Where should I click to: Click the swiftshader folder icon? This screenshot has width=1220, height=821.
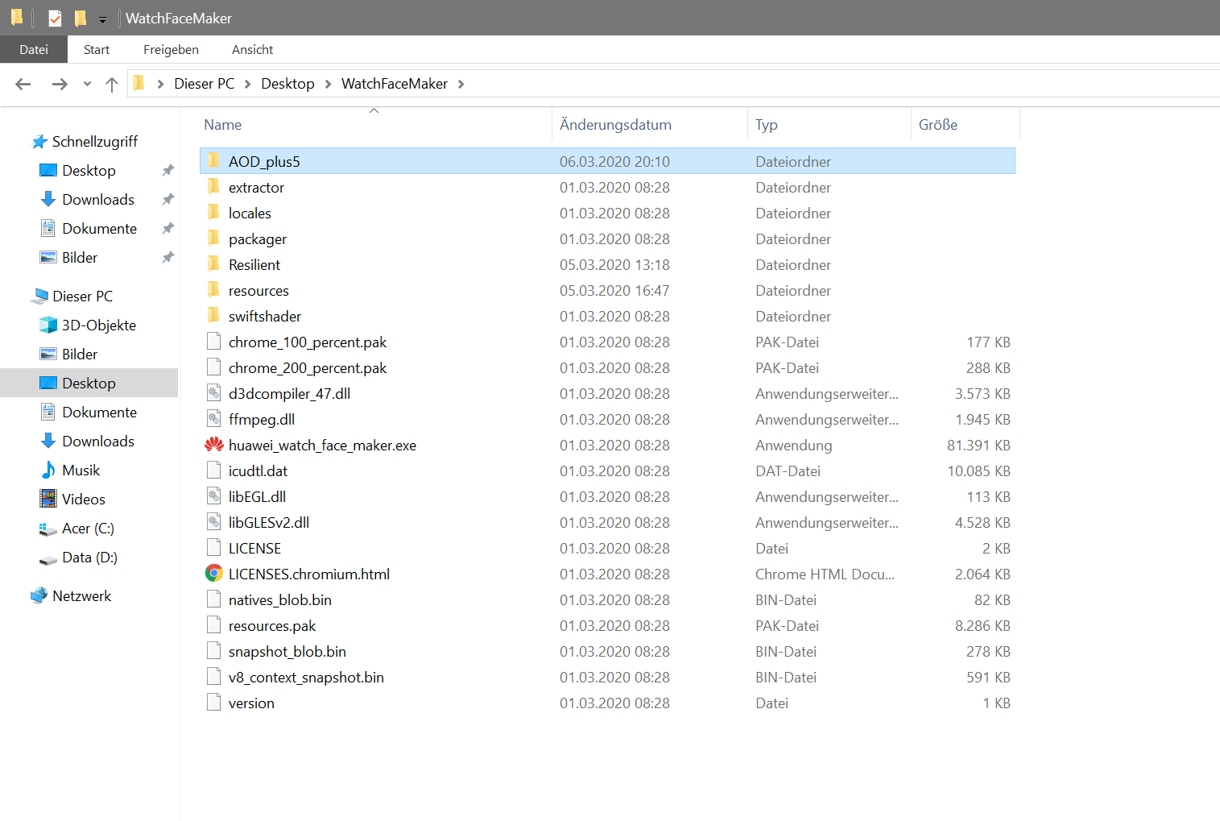tap(213, 316)
